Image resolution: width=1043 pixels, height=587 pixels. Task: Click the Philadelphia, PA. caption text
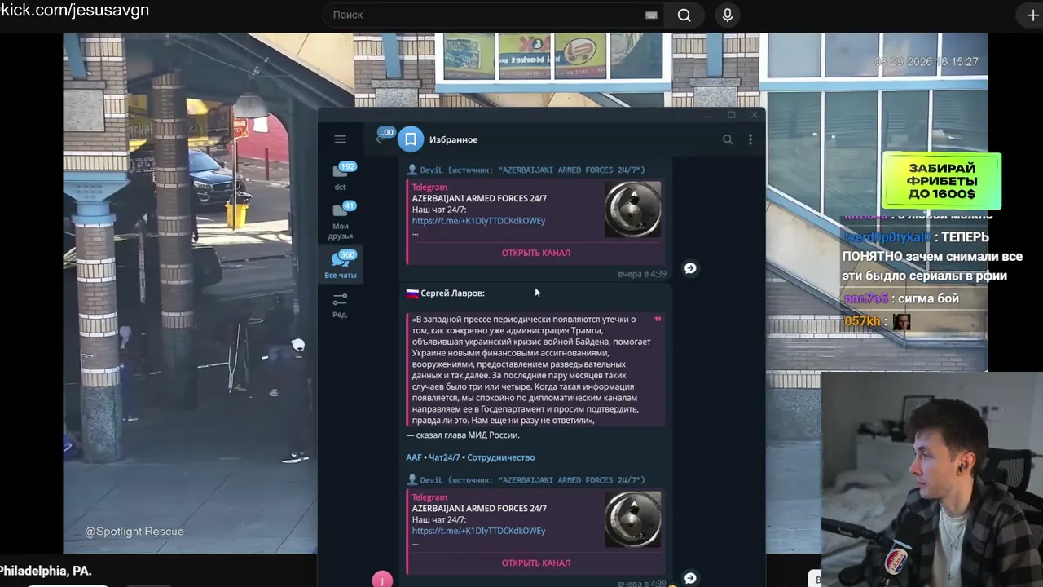click(x=46, y=571)
